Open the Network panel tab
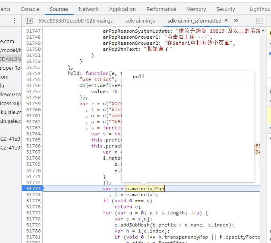 tap(89, 9)
